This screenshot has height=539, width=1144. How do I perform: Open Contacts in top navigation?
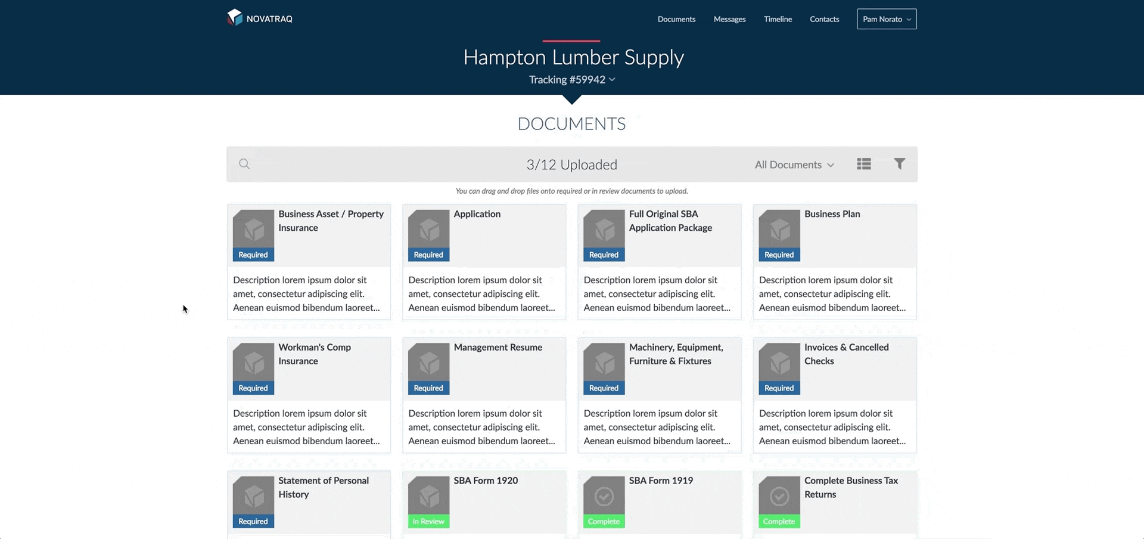coord(824,19)
